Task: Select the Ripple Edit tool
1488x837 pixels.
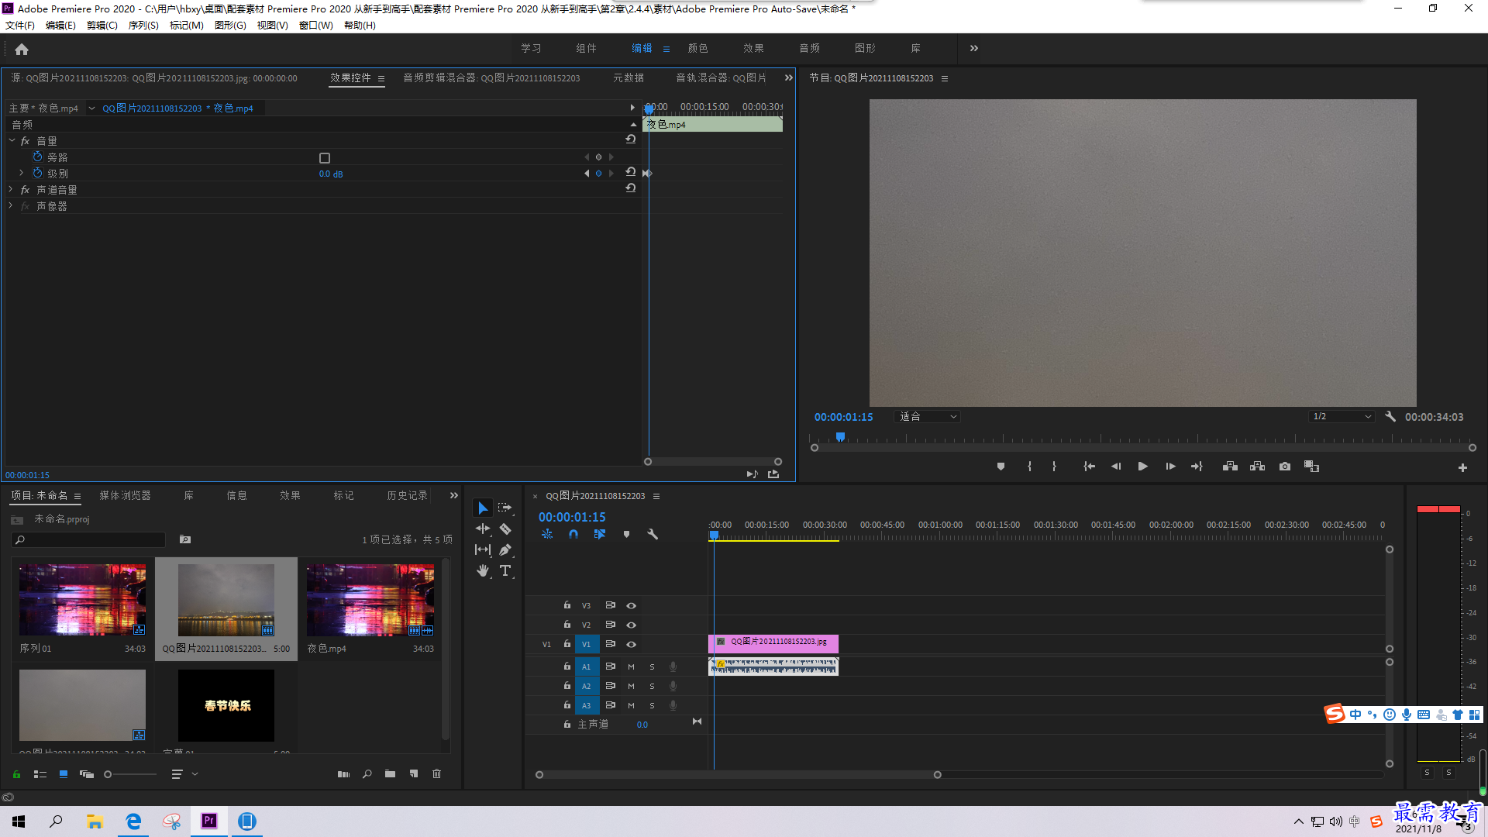Action: [x=483, y=529]
